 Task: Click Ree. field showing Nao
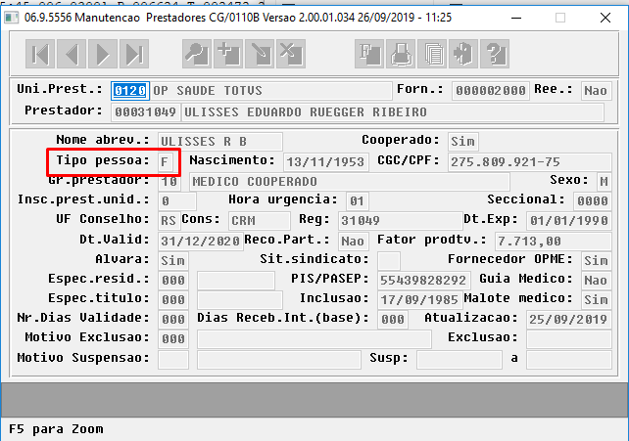coord(596,91)
